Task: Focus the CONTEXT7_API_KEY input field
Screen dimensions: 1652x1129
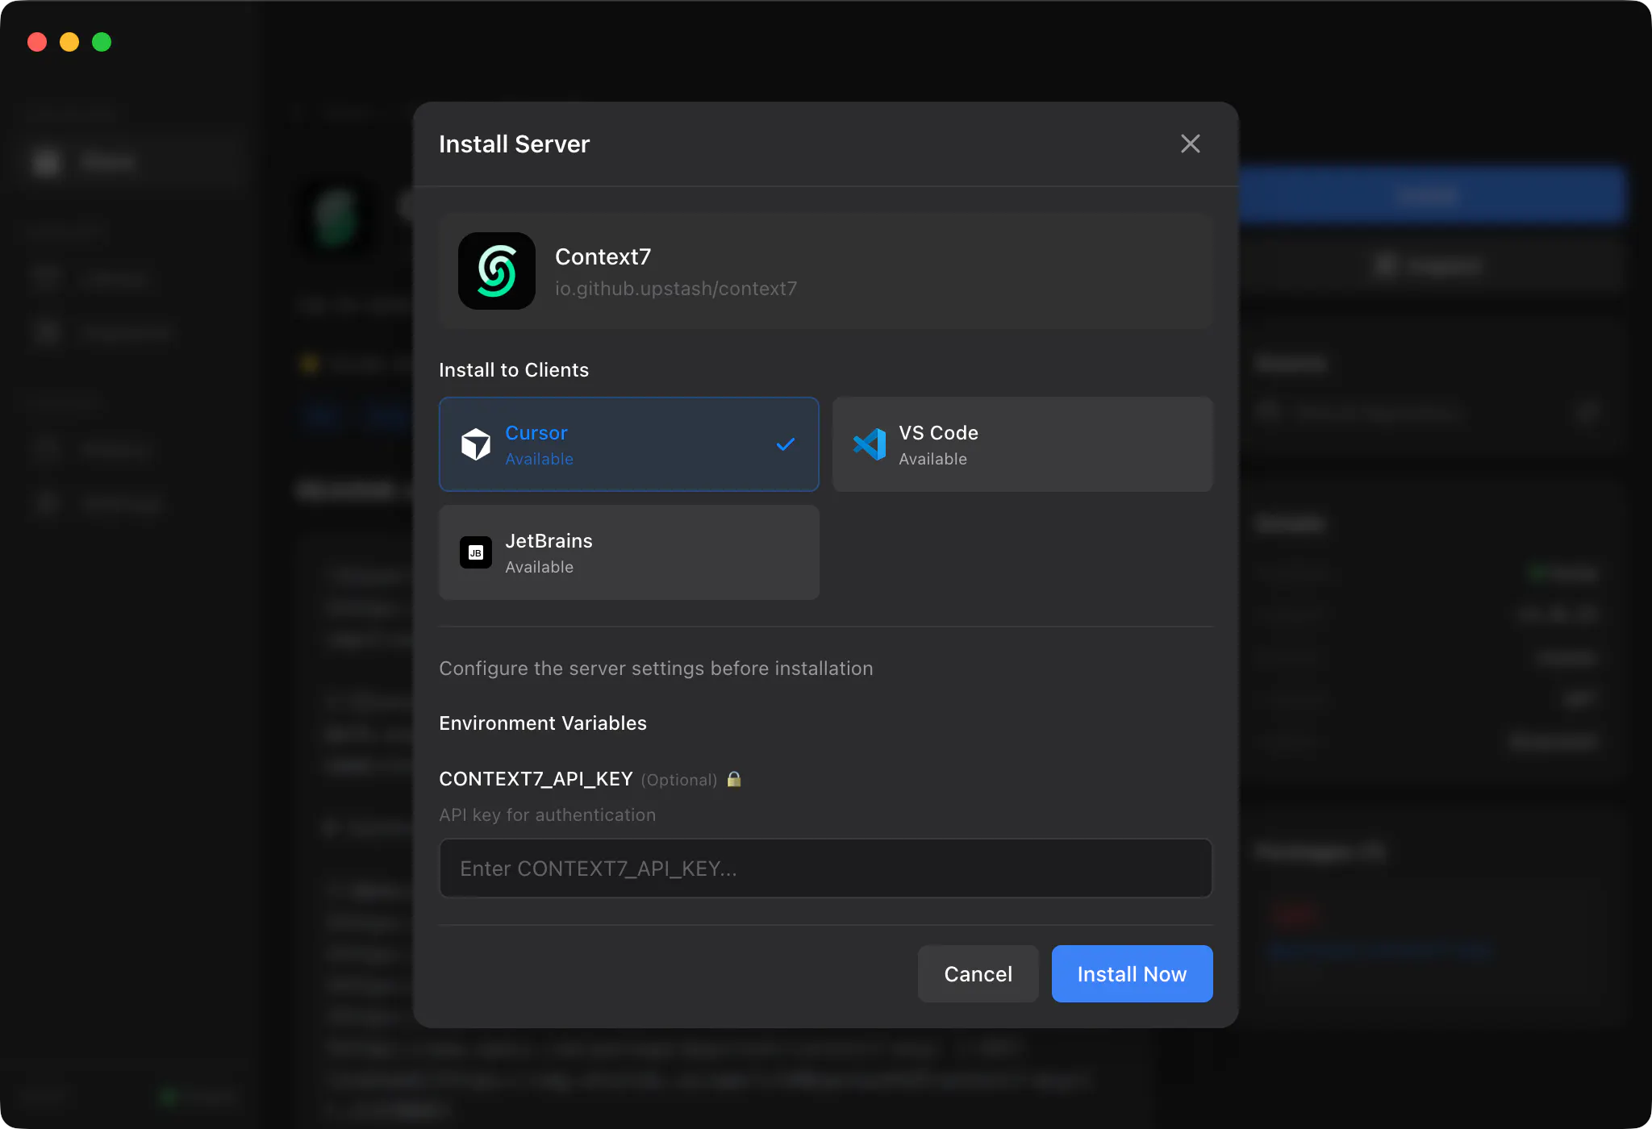Action: 826,869
